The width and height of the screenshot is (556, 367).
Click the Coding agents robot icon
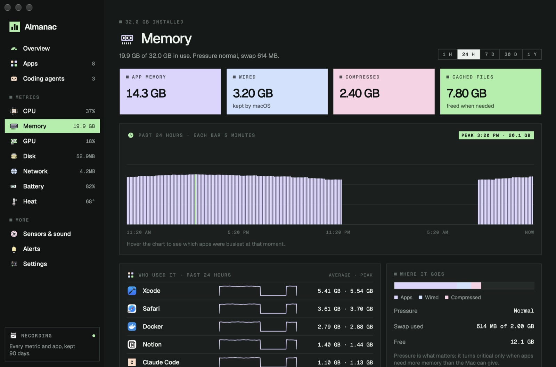14,78
